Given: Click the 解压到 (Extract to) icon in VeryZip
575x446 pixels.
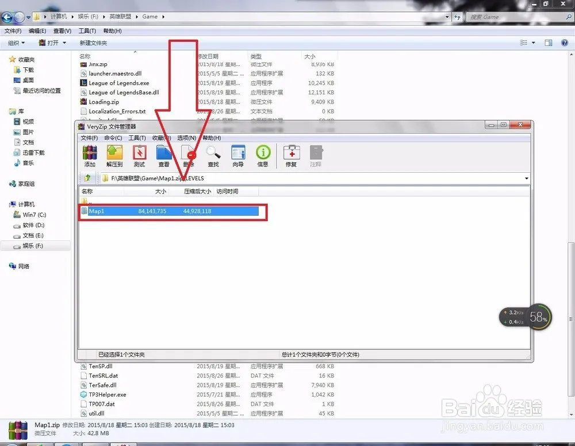Looking at the screenshot, I should tap(114, 156).
